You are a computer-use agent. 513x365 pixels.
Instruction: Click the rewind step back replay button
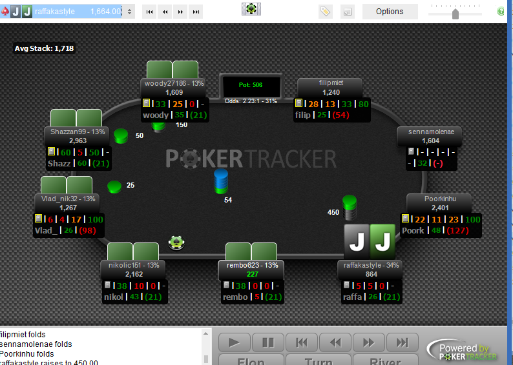[x=335, y=342]
